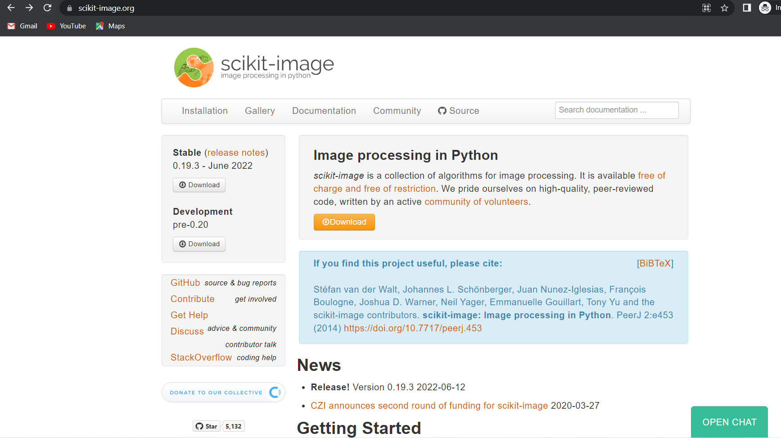Open the Get Help sidebar link
The image size is (781, 438).
click(x=189, y=315)
